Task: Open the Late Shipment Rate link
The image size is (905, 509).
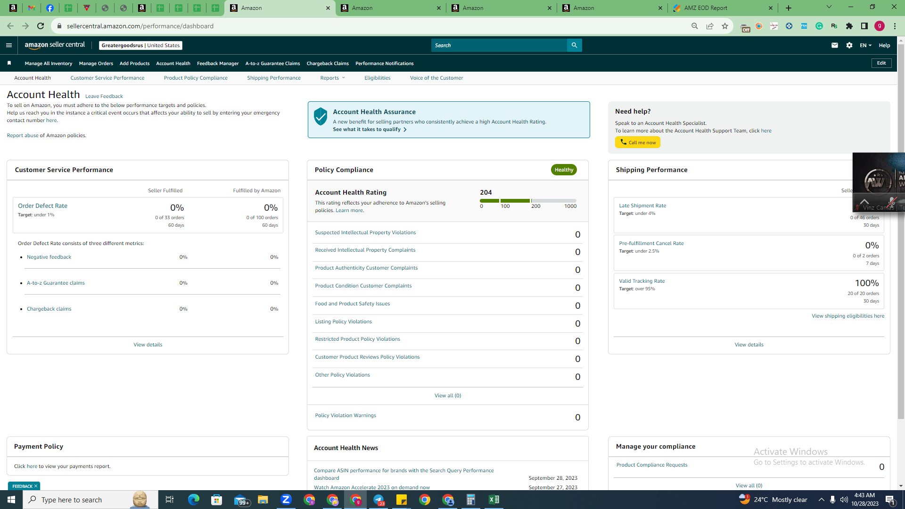Action: coord(642,205)
